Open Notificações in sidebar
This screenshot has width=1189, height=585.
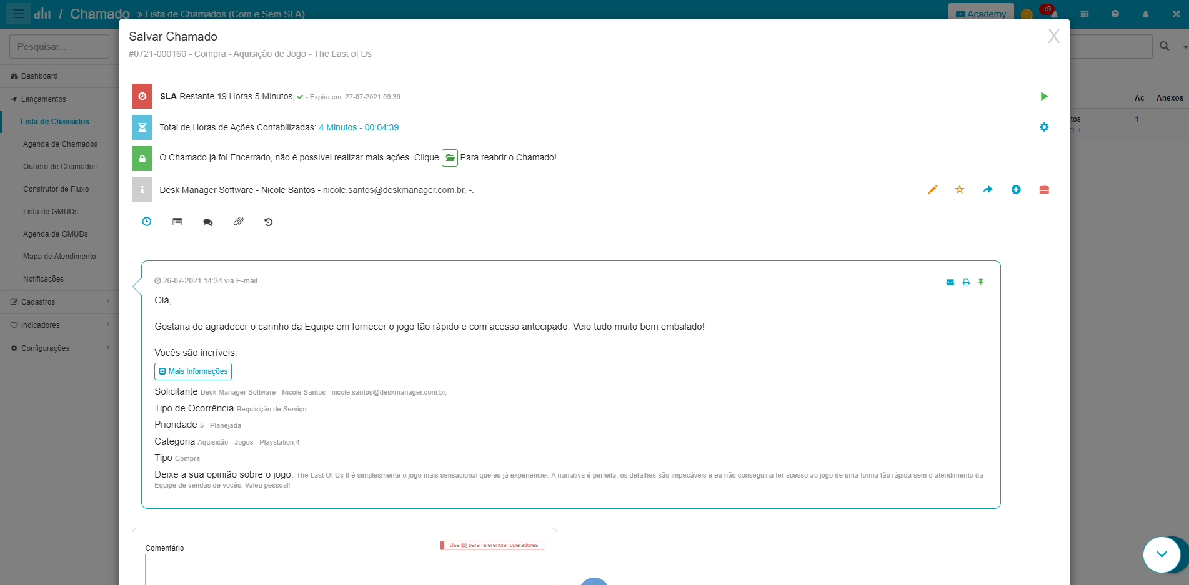coord(44,279)
